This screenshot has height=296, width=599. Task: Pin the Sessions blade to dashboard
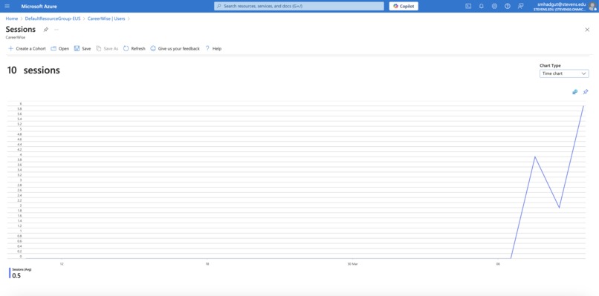[x=46, y=30]
